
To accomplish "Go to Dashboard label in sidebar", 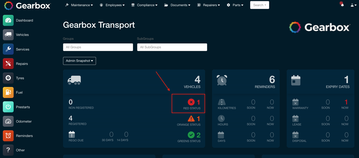I will pos(24,21).
